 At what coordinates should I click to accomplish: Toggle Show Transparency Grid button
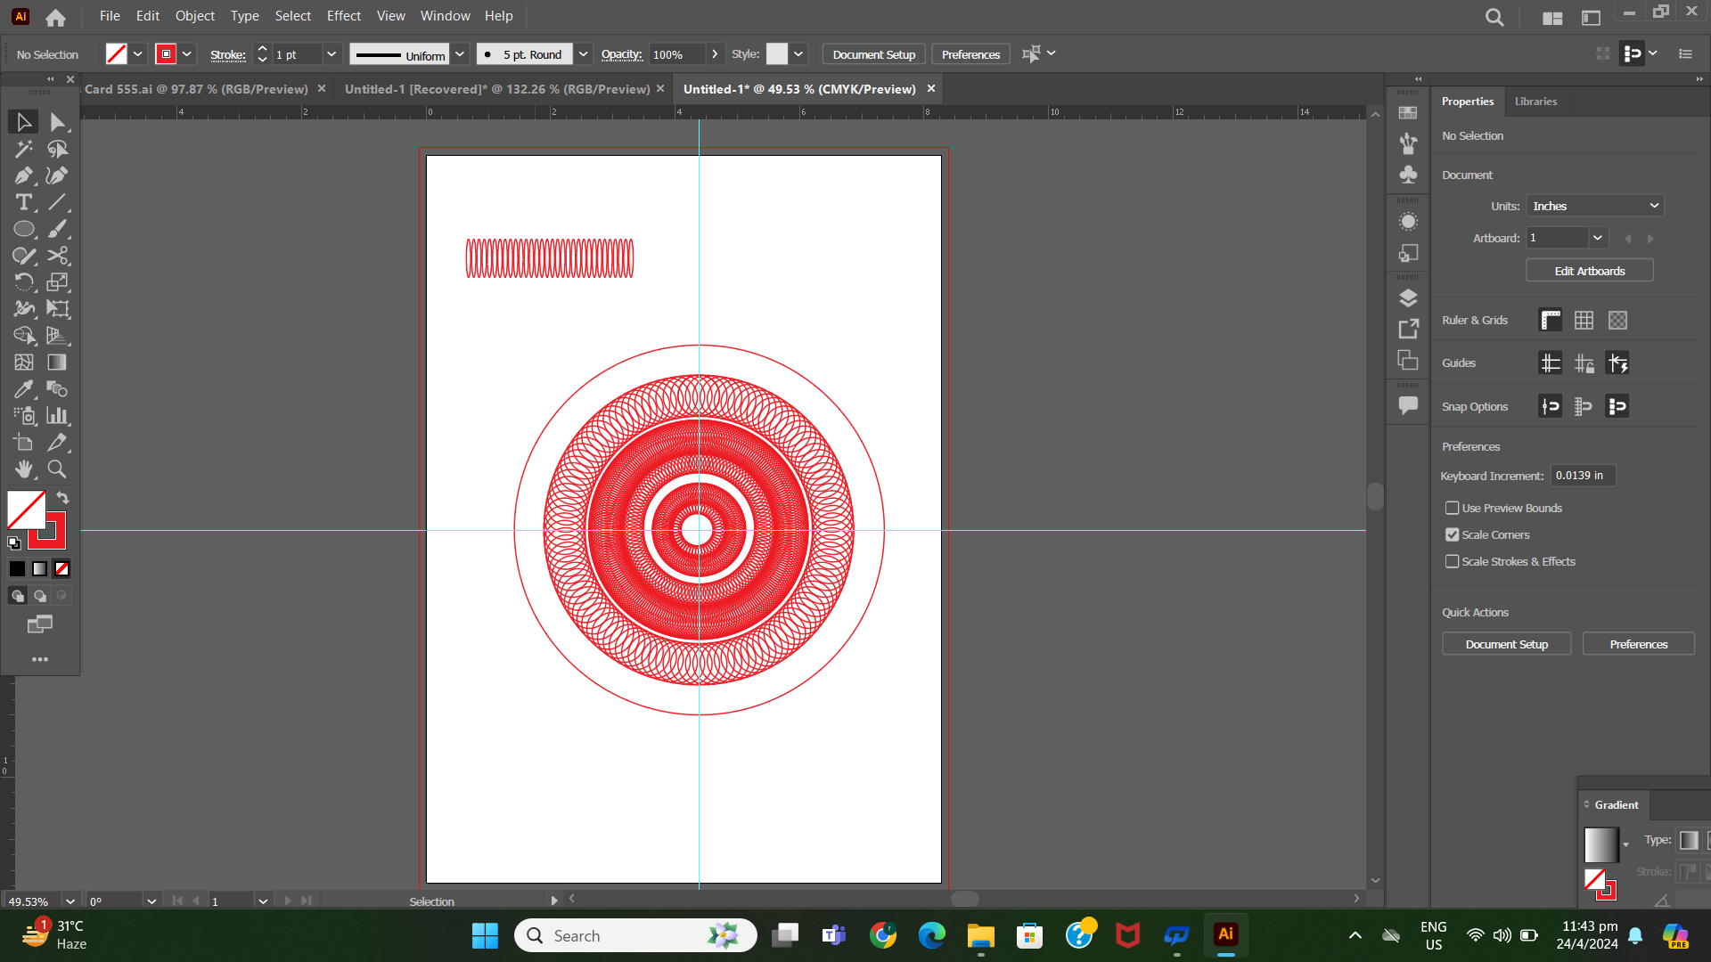tap(1617, 320)
